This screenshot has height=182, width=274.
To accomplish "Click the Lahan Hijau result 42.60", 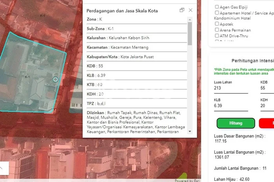I will pyautogui.click(x=244, y=179).
